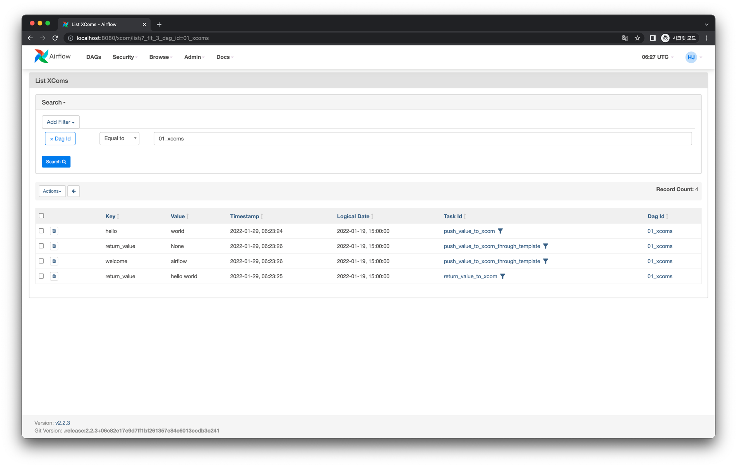Click site info icon before localhost URL

[70, 38]
